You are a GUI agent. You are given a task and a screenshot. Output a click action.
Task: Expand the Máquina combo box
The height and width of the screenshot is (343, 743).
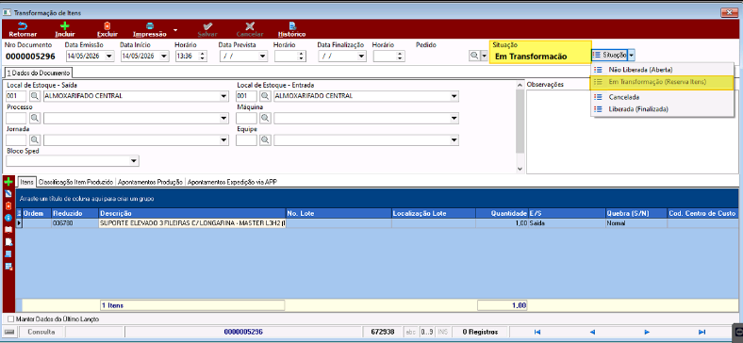pyautogui.click(x=454, y=119)
